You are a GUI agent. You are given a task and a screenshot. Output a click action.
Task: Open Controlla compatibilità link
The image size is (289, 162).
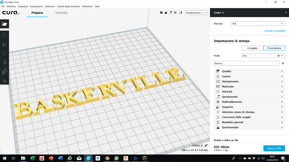[x=275, y=31]
